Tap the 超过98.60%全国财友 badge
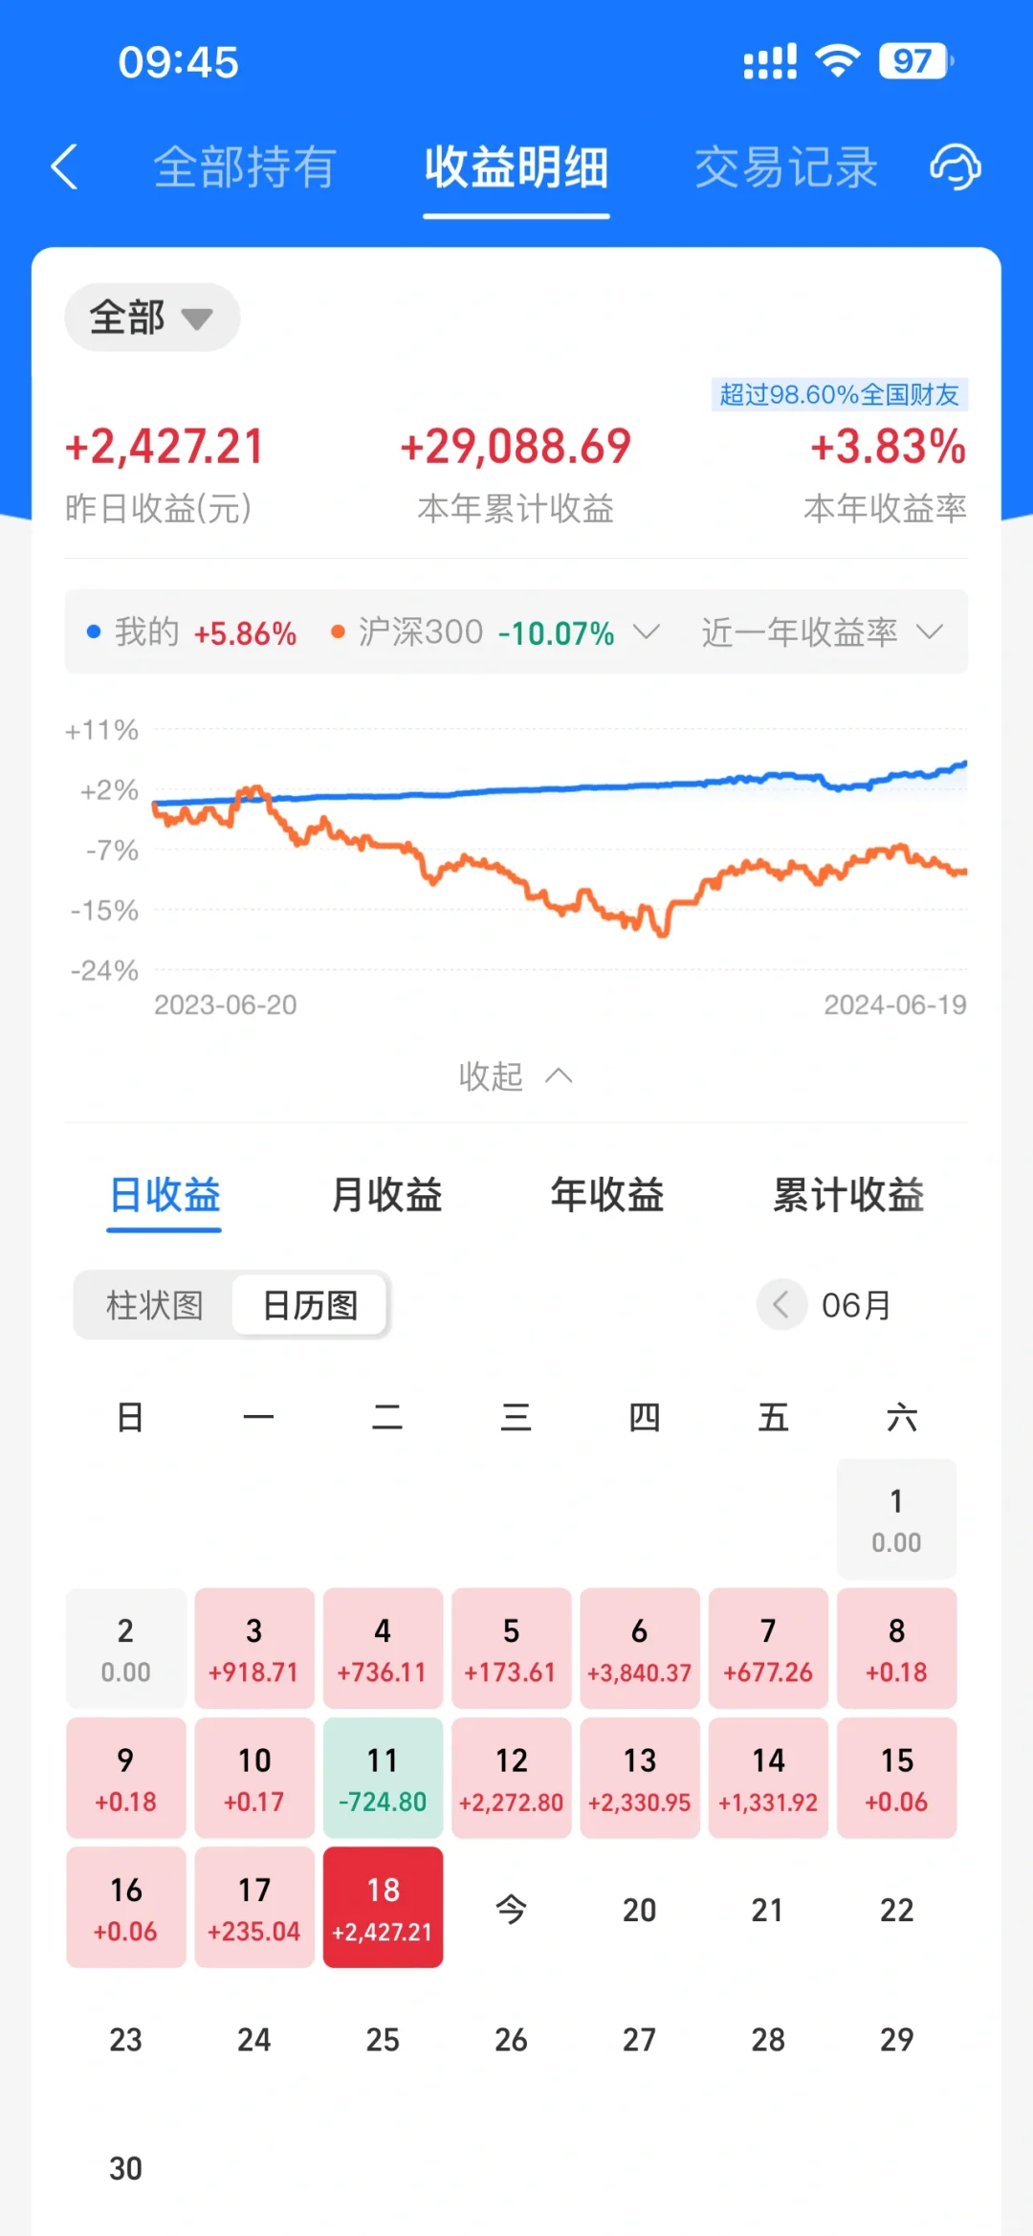 tap(839, 394)
